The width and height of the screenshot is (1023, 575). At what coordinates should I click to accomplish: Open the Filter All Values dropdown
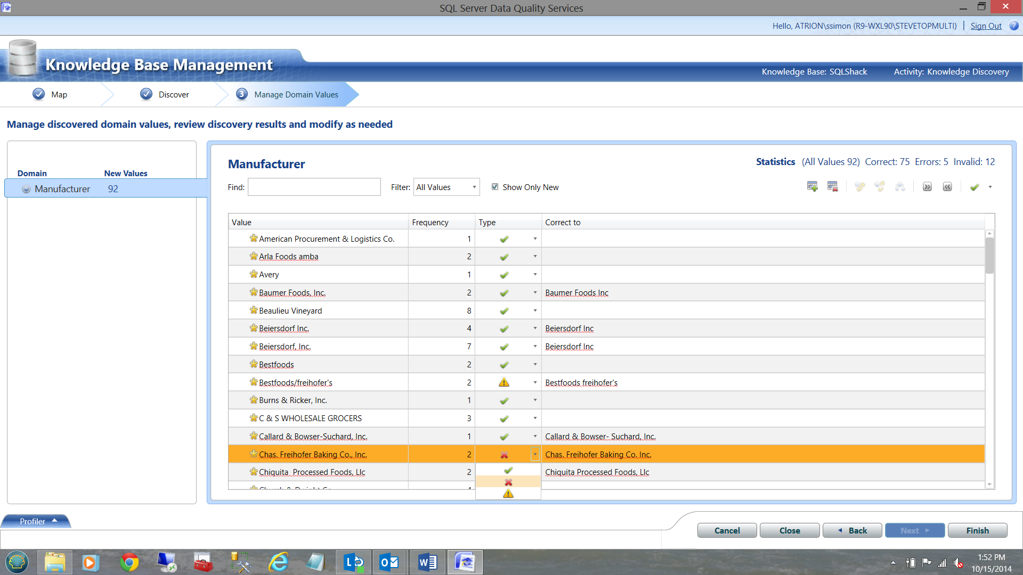pyautogui.click(x=446, y=187)
